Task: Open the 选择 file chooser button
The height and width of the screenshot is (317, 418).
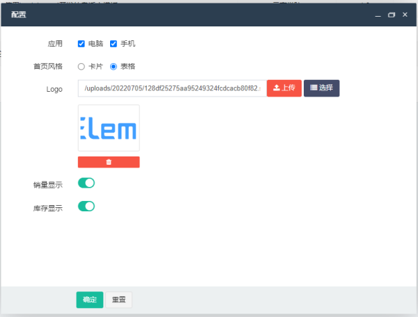Action: coord(321,88)
